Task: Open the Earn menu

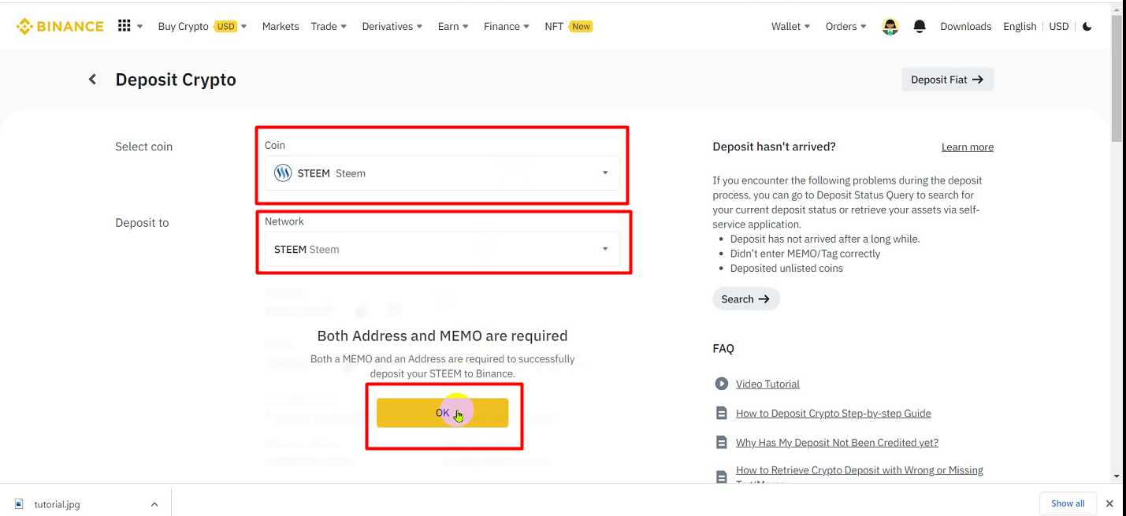Action: tap(453, 26)
